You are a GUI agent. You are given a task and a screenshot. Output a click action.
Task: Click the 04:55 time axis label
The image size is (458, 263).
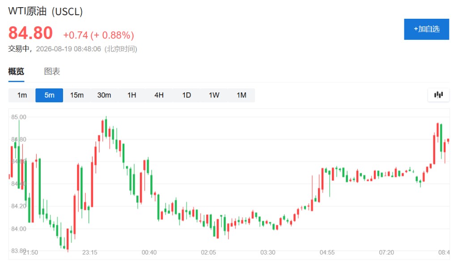(x=327, y=252)
